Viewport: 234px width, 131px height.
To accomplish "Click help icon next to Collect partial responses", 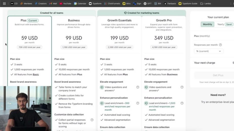I will tap(92, 120).
